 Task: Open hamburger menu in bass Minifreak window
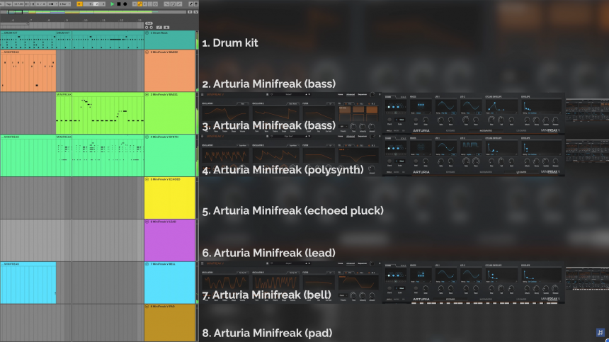click(202, 94)
